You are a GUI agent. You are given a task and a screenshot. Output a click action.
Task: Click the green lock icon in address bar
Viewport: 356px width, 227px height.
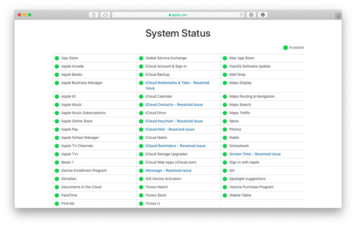pos(170,15)
